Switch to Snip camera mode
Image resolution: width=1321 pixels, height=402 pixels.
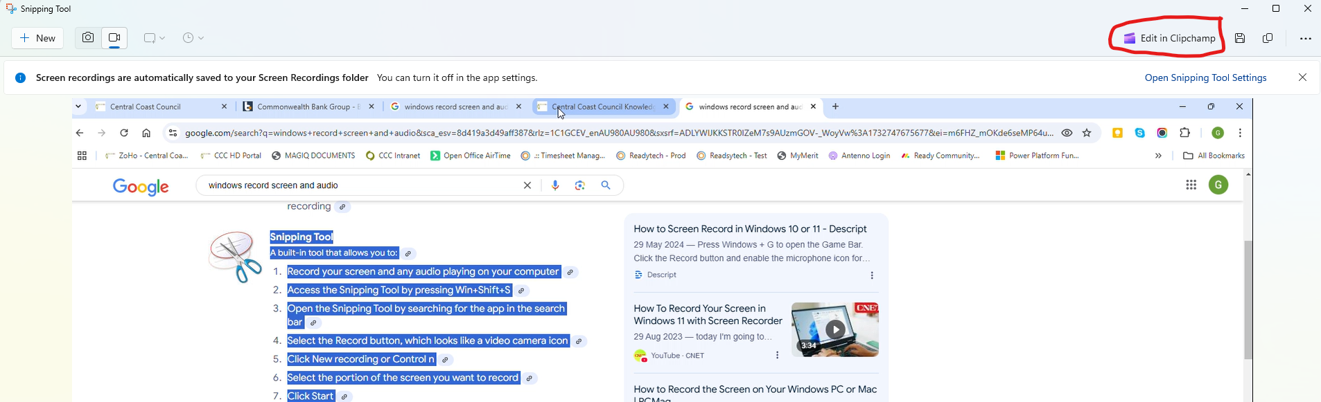(88, 38)
